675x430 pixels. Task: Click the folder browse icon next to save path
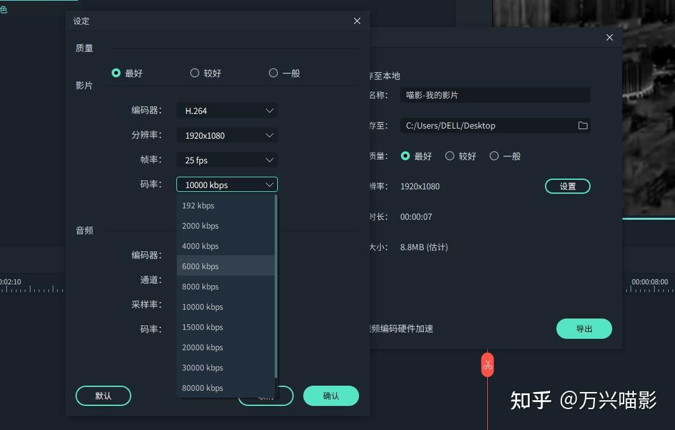tap(583, 125)
